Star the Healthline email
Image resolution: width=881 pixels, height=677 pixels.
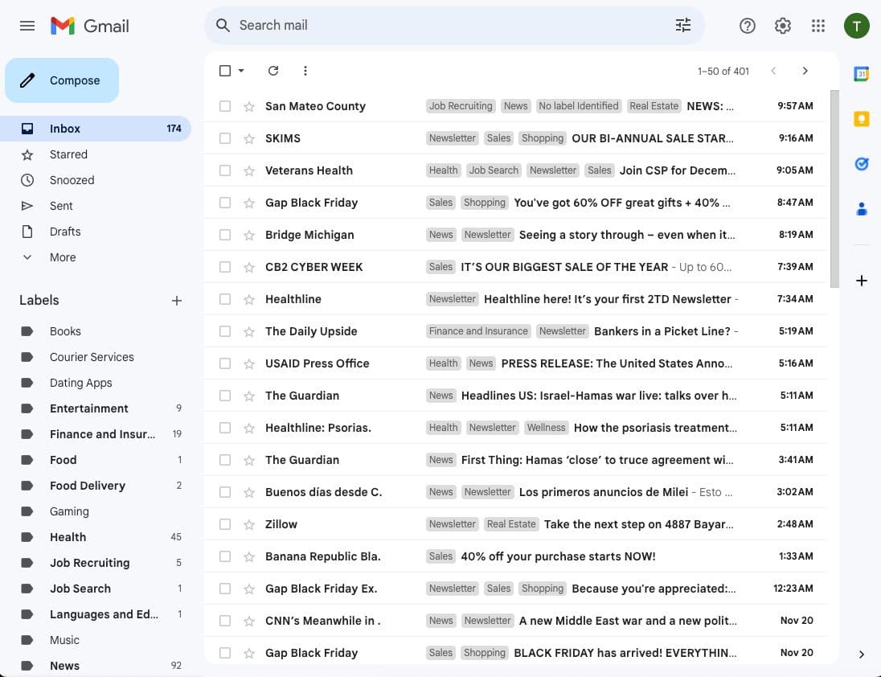249,299
